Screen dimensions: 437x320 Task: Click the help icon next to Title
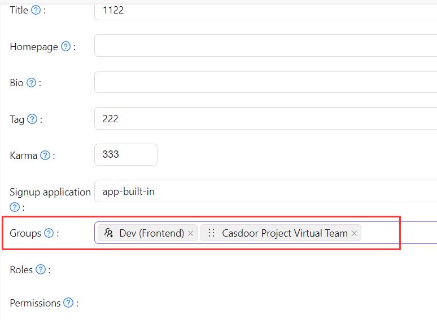click(x=36, y=10)
